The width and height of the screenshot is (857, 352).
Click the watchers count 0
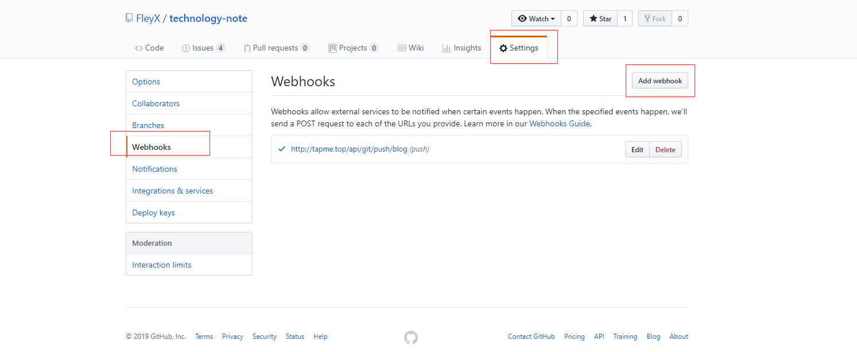pos(569,18)
